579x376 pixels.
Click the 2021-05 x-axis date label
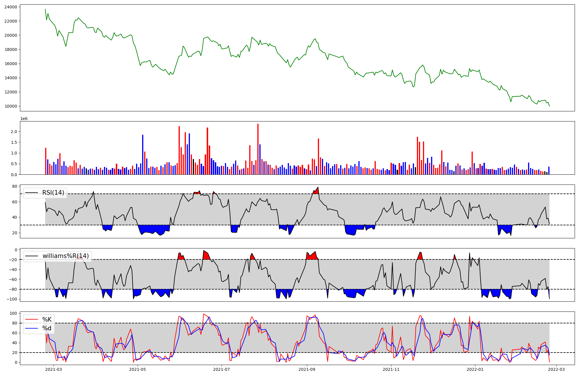(138, 369)
